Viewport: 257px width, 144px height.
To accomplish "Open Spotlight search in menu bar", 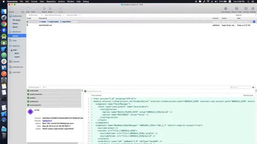I will click(x=248, y=2).
